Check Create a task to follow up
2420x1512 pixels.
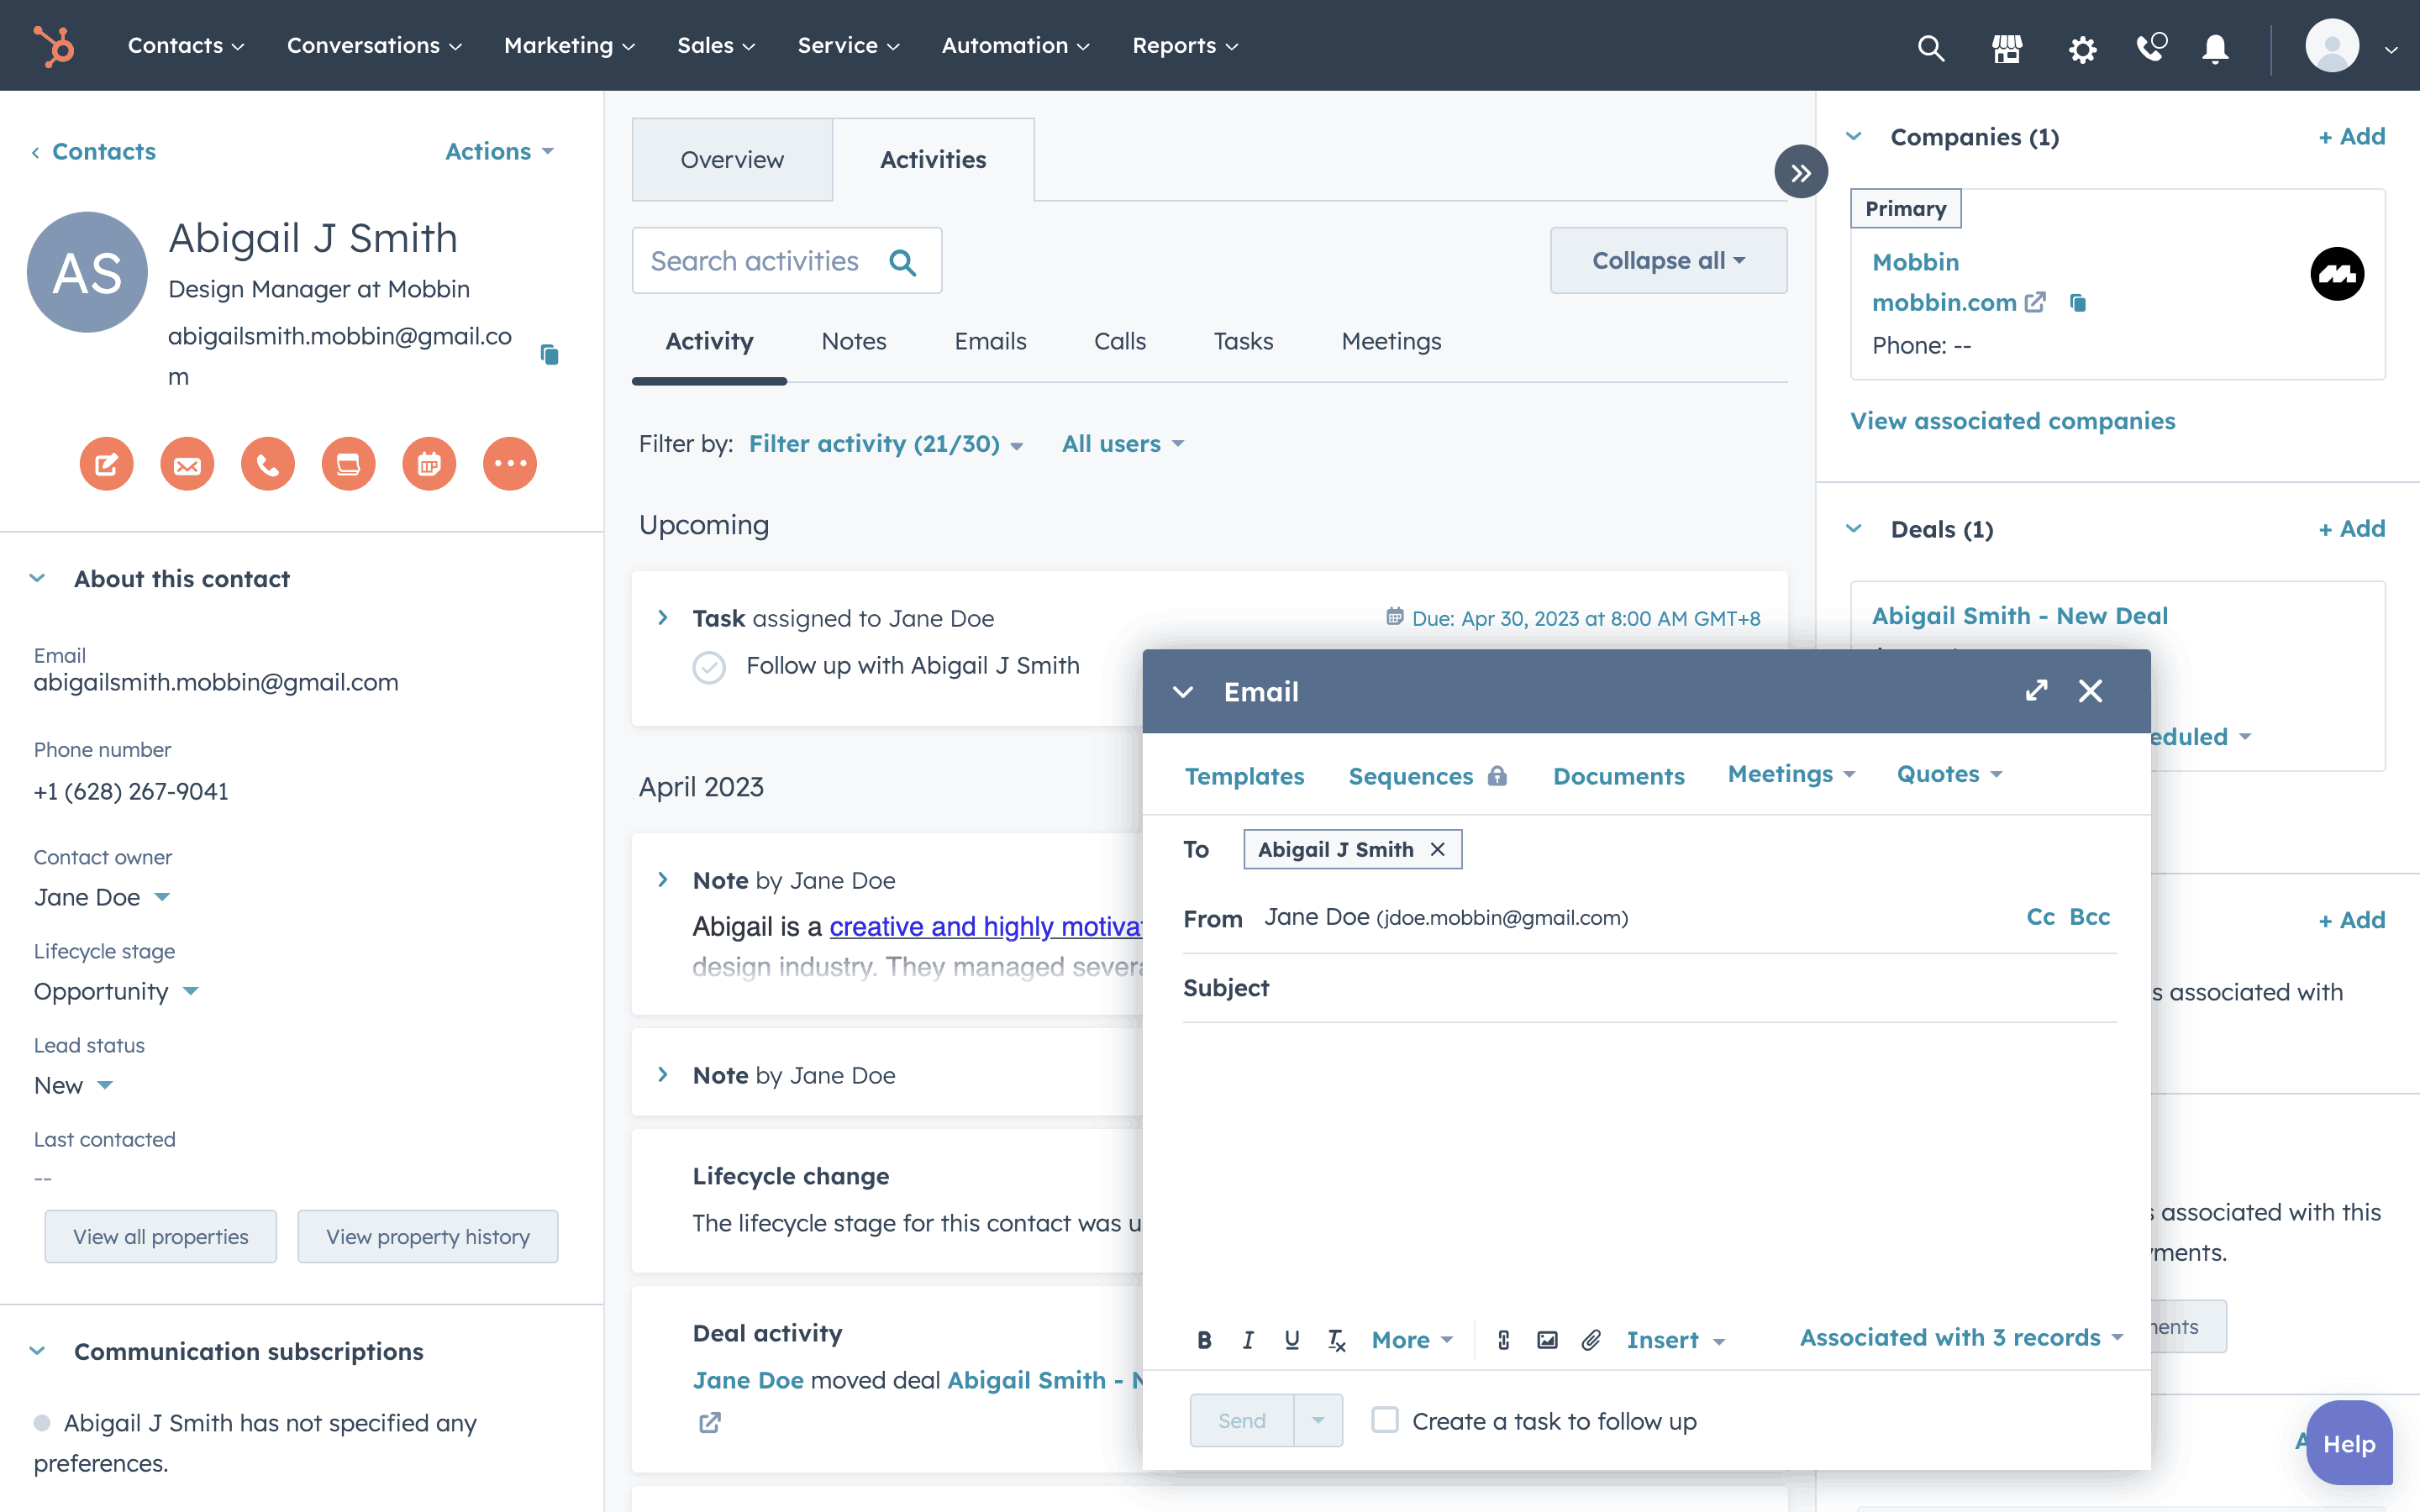click(1385, 1420)
